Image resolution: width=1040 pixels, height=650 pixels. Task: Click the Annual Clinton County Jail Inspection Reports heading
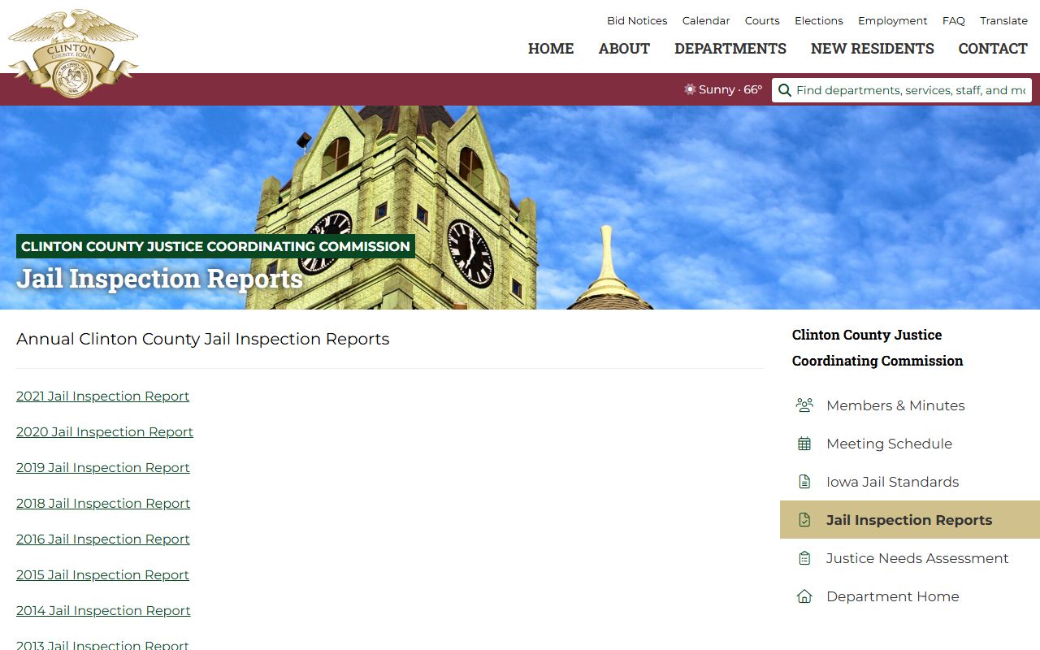click(203, 340)
